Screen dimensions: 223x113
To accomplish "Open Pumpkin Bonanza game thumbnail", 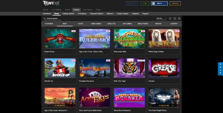I will [94, 68].
